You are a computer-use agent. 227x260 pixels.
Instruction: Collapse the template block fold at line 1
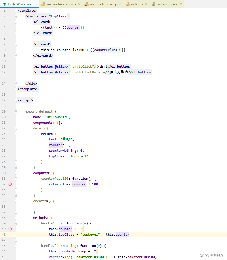15,11
